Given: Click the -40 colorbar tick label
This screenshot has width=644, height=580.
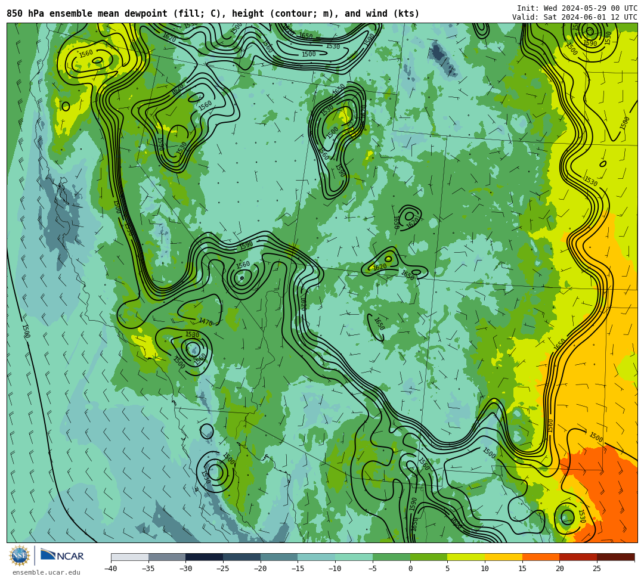Looking at the screenshot, I should [x=110, y=569].
